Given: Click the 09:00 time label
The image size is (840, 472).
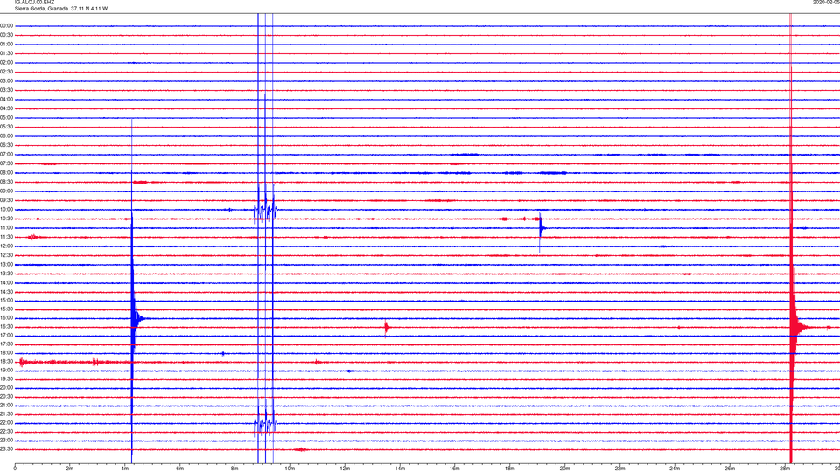Looking at the screenshot, I should click(6, 191).
